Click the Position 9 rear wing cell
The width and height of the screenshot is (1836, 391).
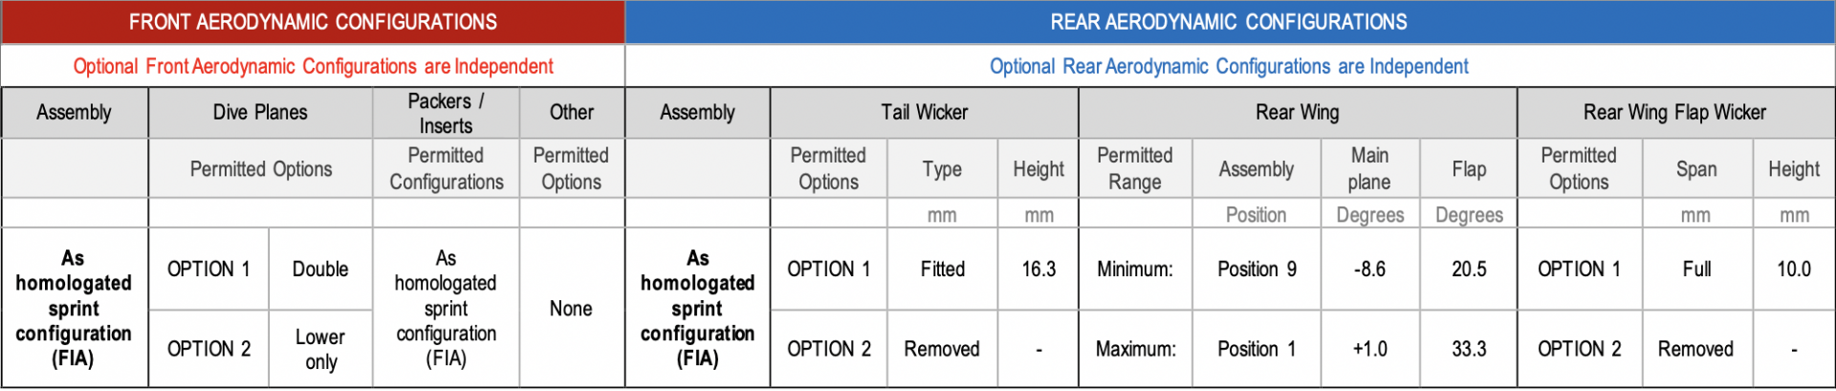1257,270
